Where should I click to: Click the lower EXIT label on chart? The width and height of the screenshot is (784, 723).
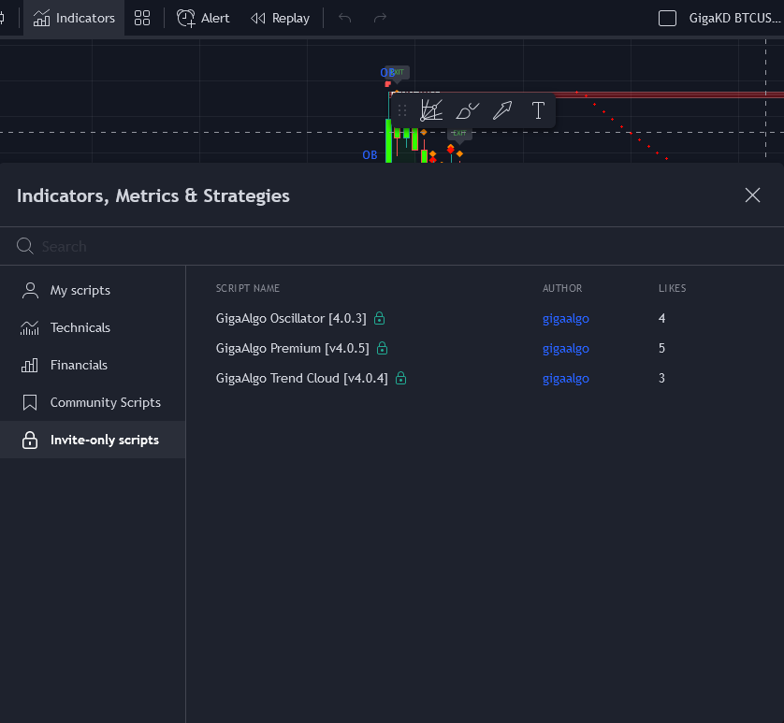[x=459, y=133]
